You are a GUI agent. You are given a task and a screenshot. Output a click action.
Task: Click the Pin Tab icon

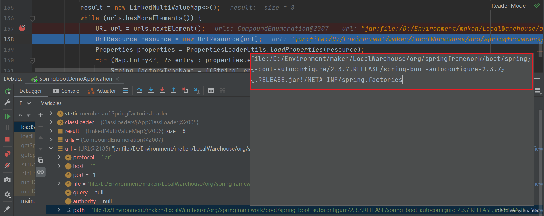click(7, 208)
